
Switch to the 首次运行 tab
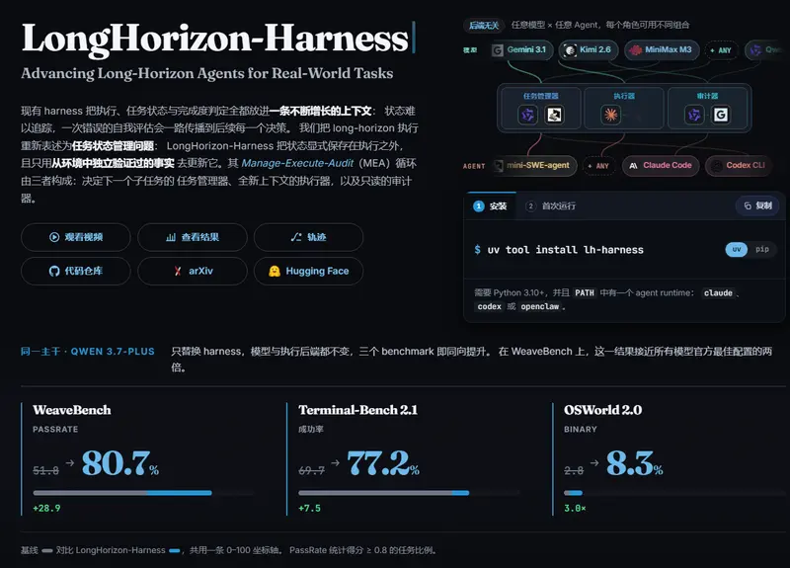coord(550,206)
